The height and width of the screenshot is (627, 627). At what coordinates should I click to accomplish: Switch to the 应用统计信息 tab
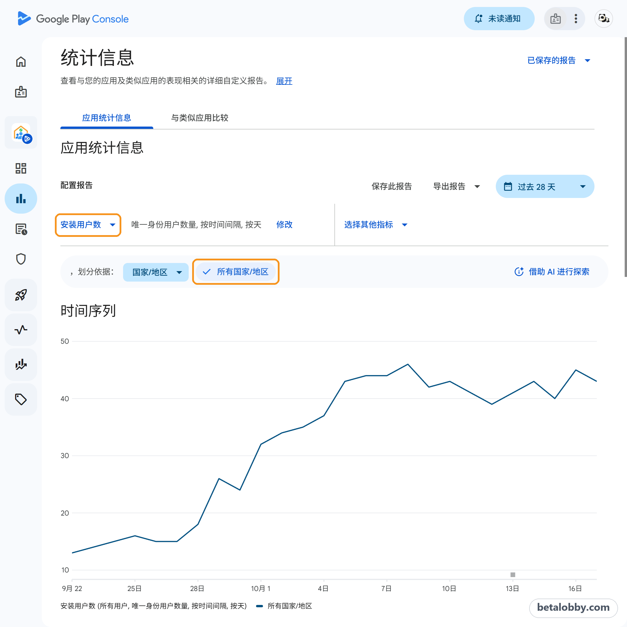107,118
